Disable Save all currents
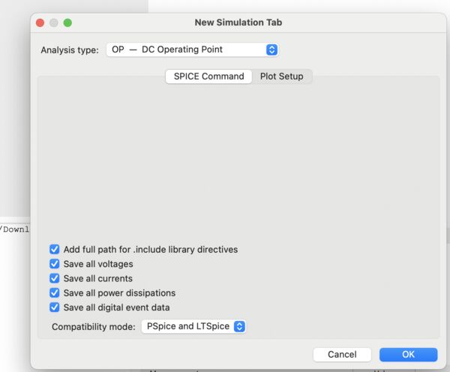 pos(55,278)
